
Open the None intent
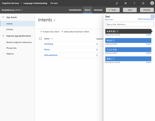pyautogui.click(x=47, y=49)
